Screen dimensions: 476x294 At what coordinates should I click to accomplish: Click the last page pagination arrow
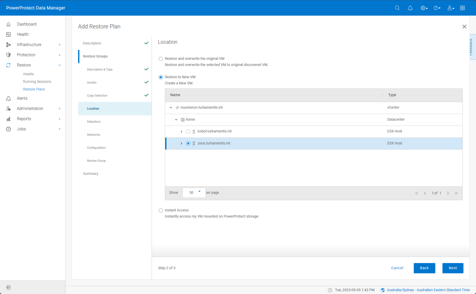point(456,193)
